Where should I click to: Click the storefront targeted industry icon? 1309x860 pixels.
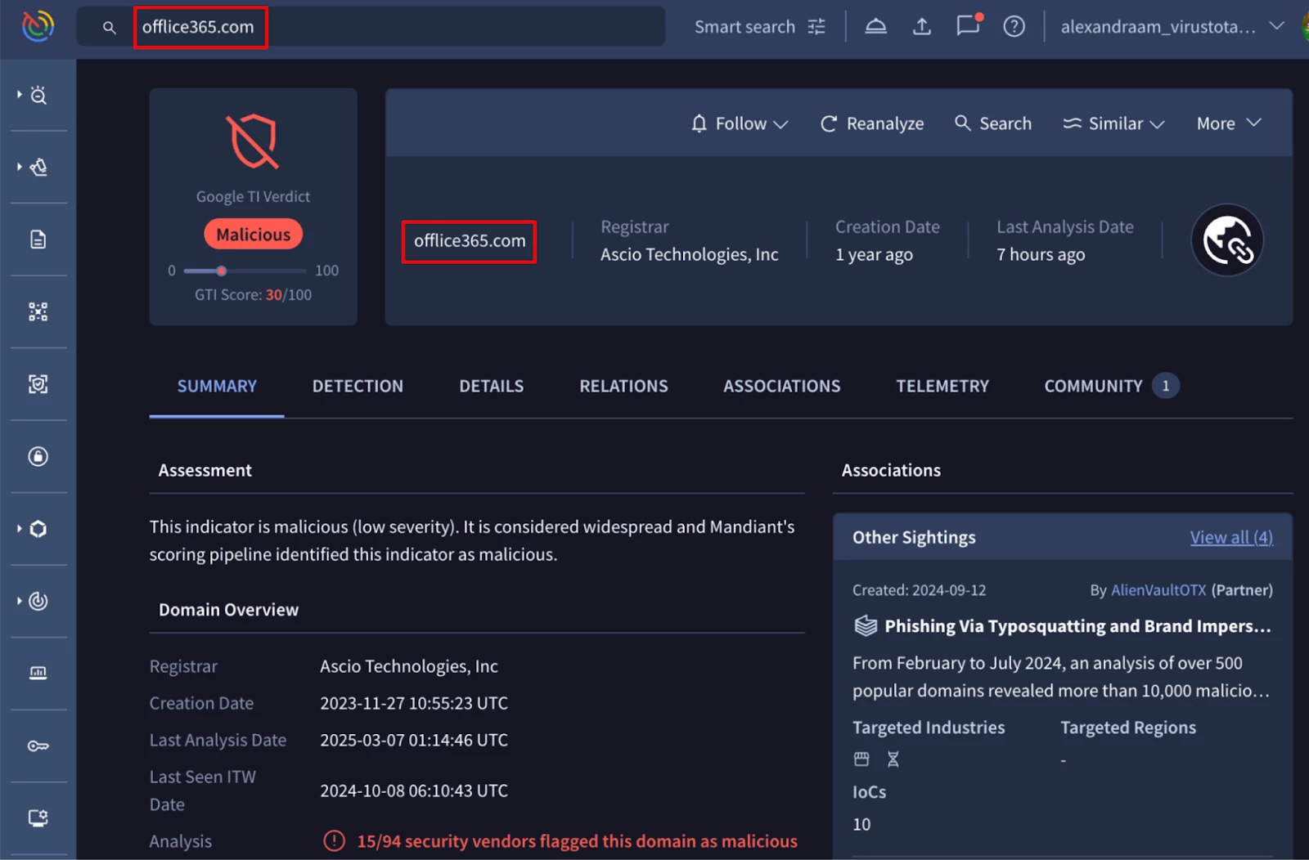[x=861, y=759]
